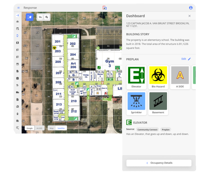Screen dimensions: 204x174
Task: Toggle map view to Map
Action: point(52,128)
